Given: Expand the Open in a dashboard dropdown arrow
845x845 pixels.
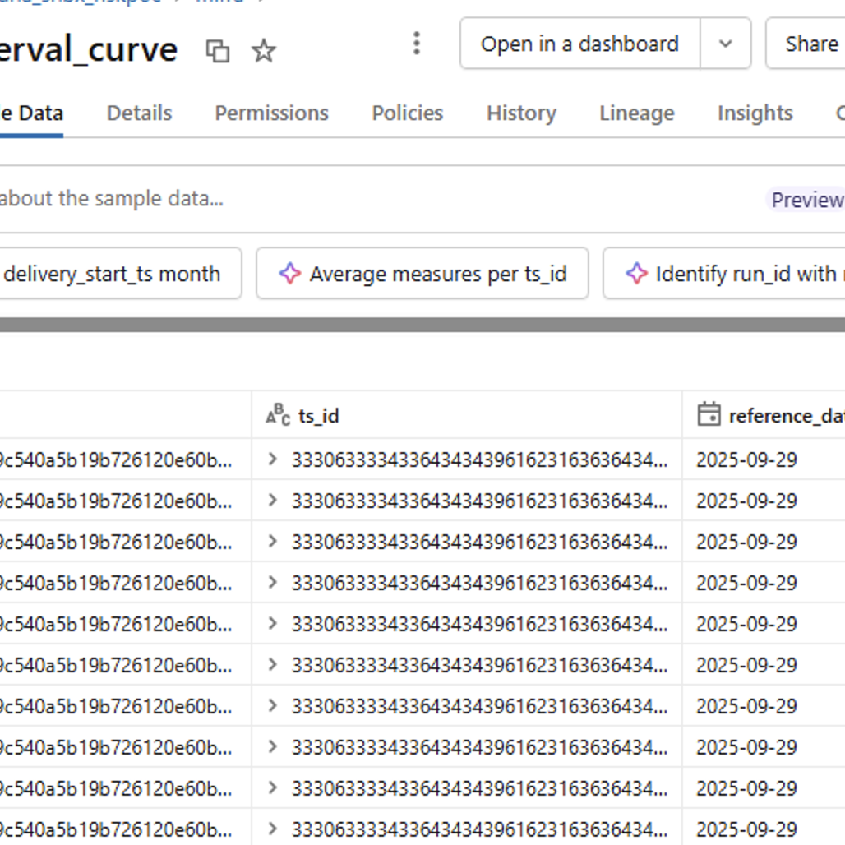Looking at the screenshot, I should click(725, 44).
